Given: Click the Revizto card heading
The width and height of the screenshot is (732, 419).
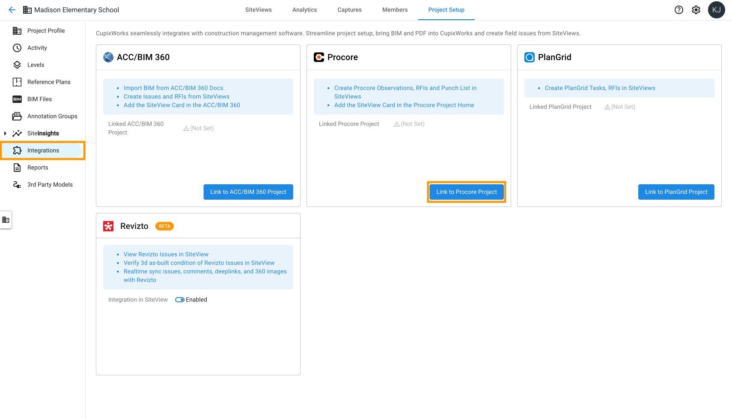Looking at the screenshot, I should (134, 226).
